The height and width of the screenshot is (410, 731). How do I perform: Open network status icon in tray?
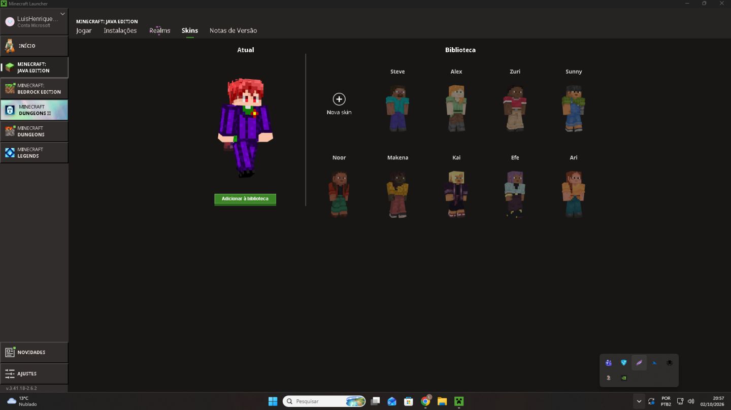(680, 401)
